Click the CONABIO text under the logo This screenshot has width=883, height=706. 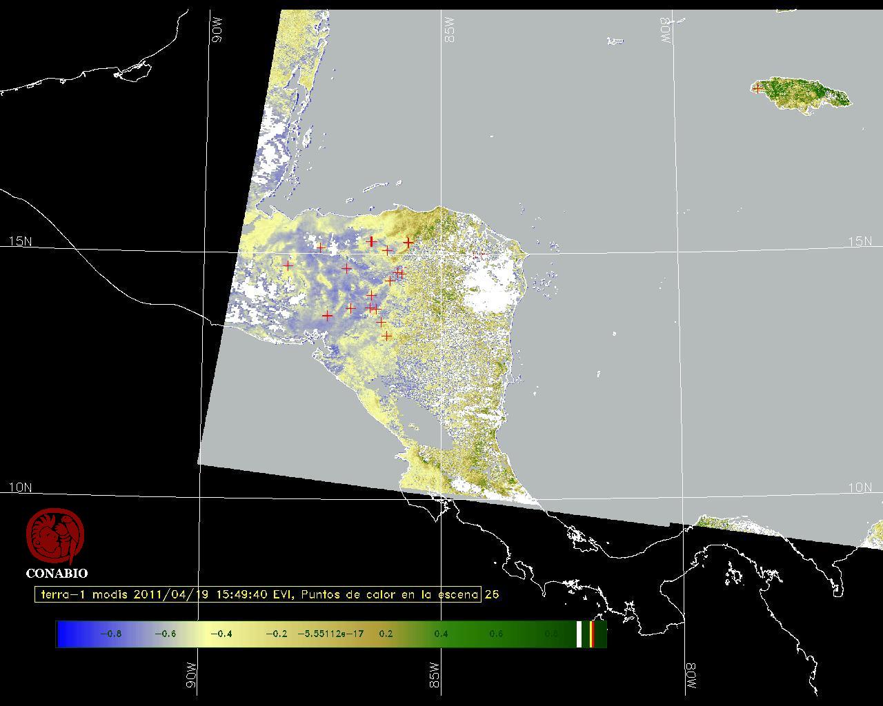[x=57, y=573]
